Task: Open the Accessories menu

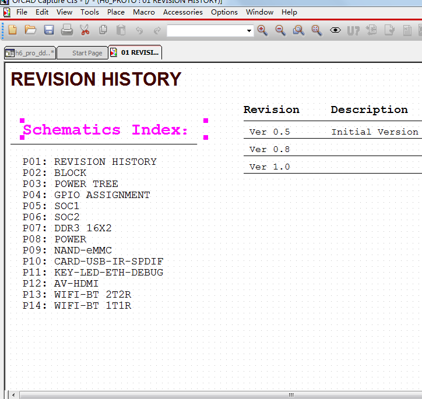Action: (183, 12)
